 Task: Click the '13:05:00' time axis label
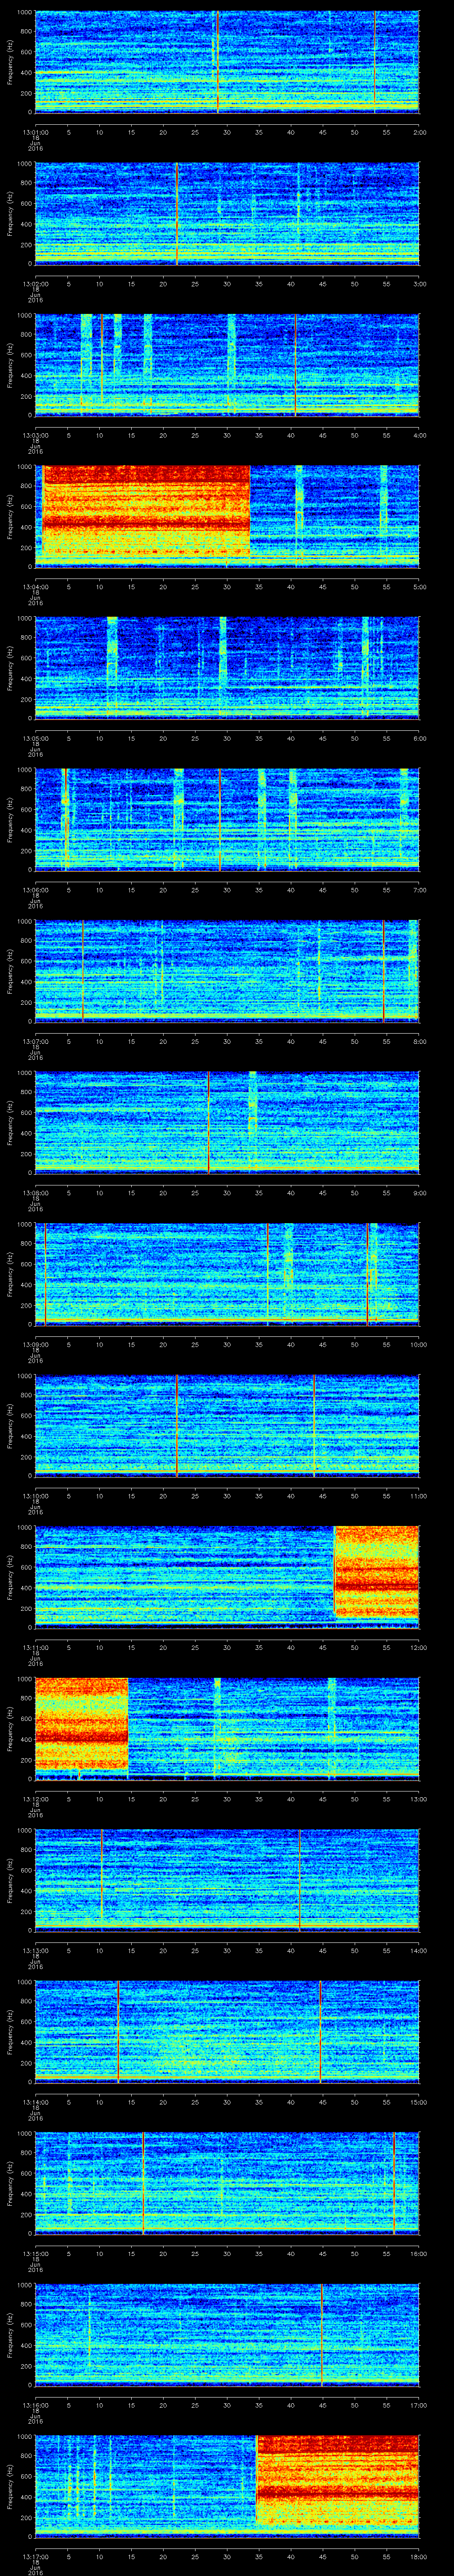coord(35,739)
